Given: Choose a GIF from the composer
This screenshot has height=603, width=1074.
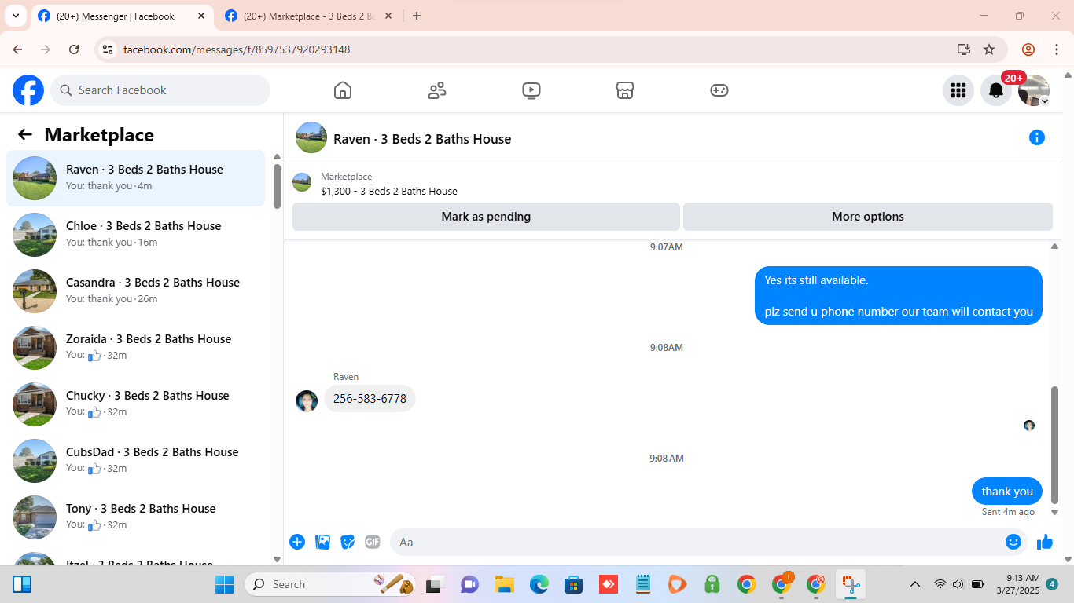Looking at the screenshot, I should 373,542.
